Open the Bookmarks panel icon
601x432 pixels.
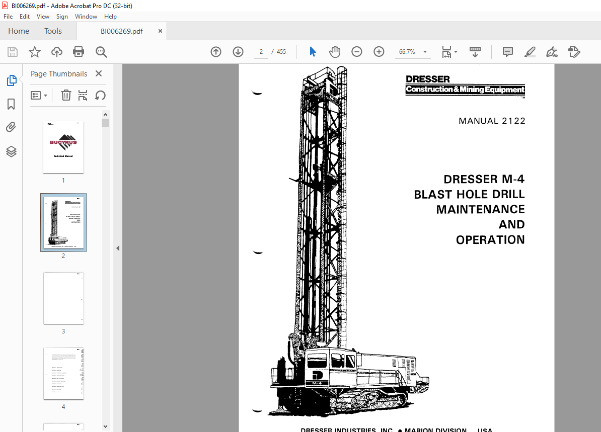tap(11, 104)
